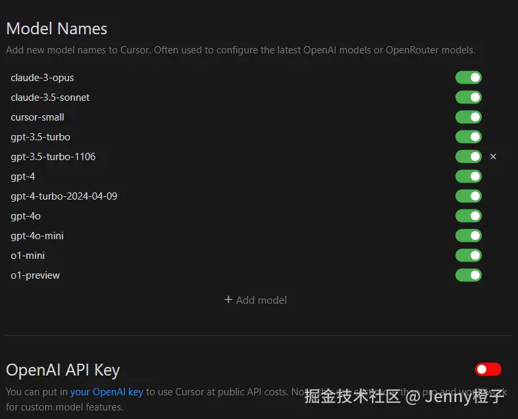Turn off the gpt-4o-mini model
This screenshot has width=518, height=419.
[469, 235]
